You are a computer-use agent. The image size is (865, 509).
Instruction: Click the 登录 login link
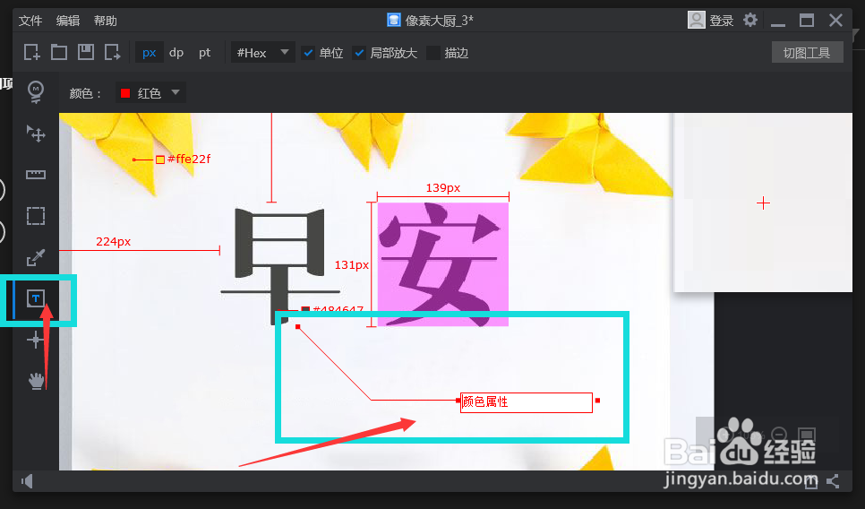[x=721, y=21]
